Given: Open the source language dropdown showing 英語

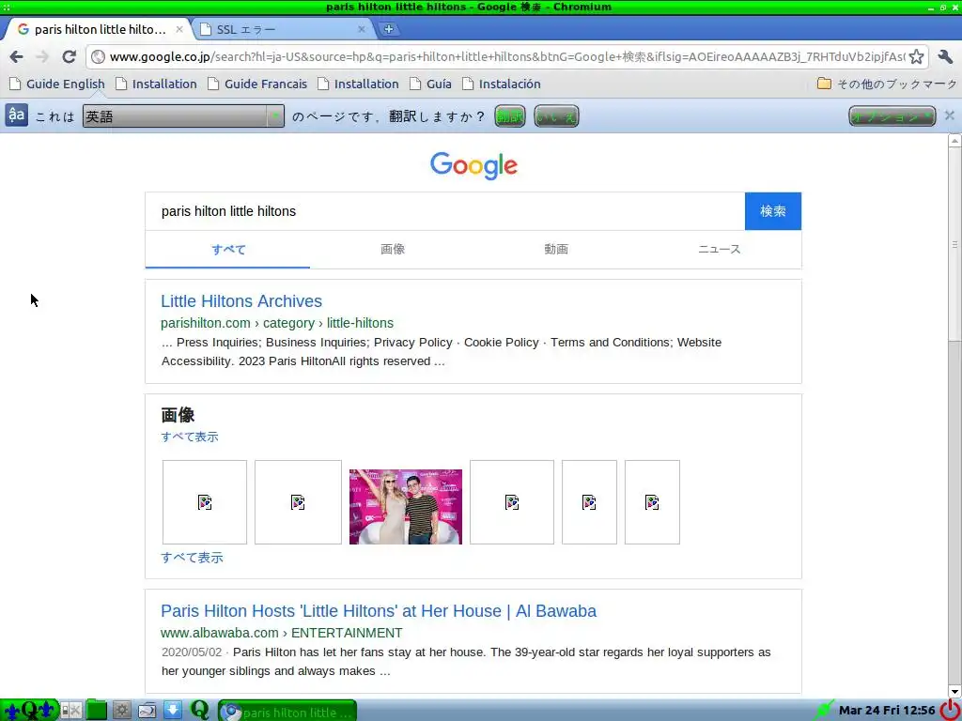Looking at the screenshot, I should (183, 115).
